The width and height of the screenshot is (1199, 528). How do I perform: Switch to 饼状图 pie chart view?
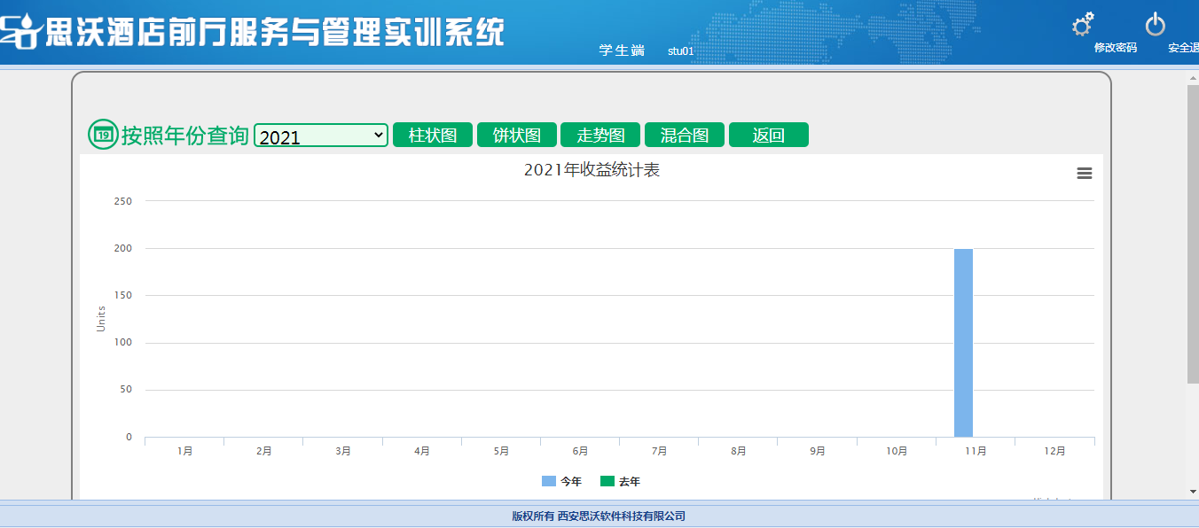[517, 135]
